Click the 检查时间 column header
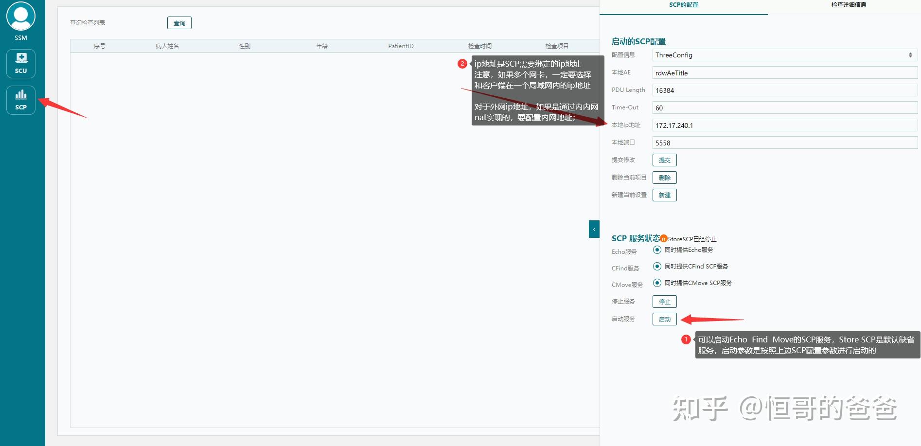The height and width of the screenshot is (446, 921). coord(480,46)
